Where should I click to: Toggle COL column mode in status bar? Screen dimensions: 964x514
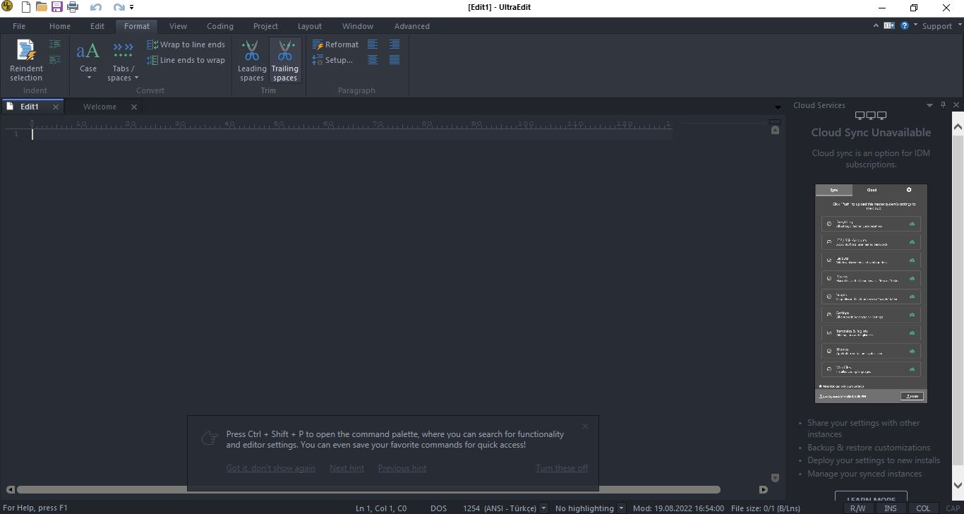(x=923, y=508)
